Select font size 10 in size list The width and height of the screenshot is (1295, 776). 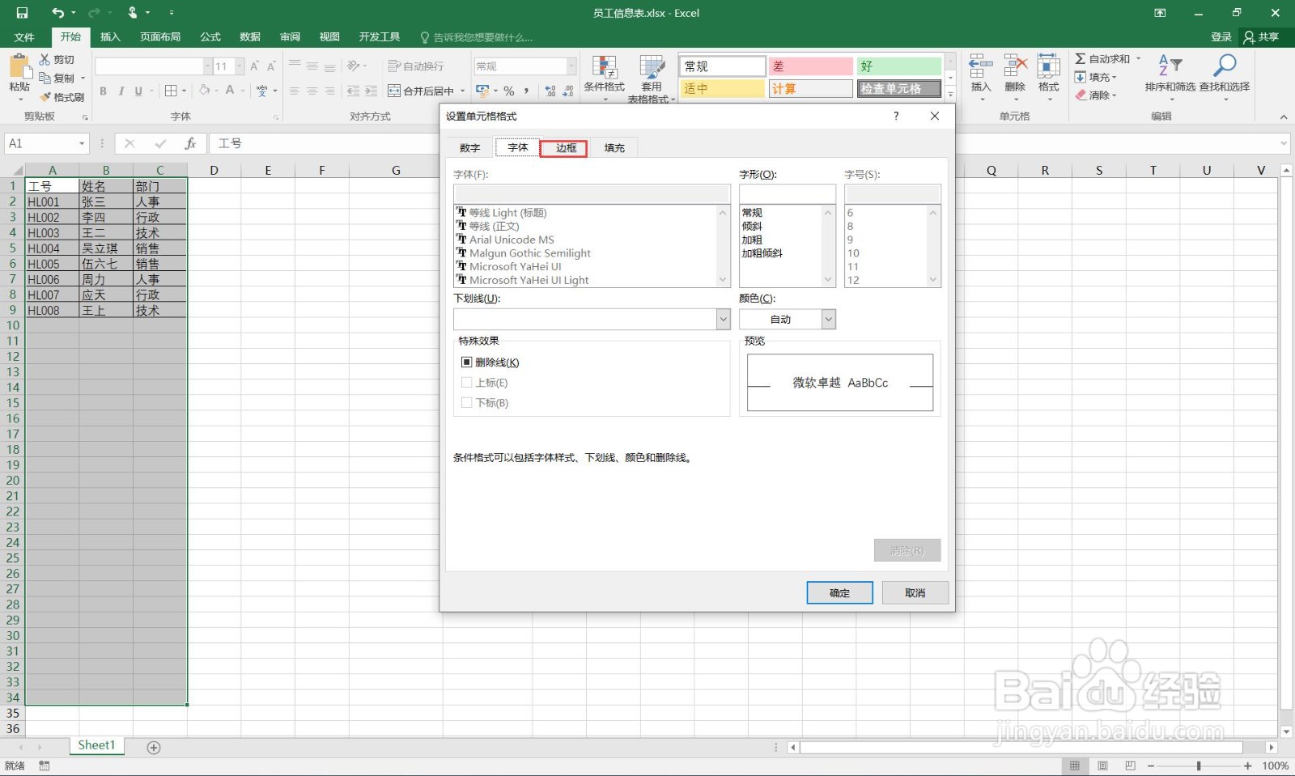tap(853, 253)
